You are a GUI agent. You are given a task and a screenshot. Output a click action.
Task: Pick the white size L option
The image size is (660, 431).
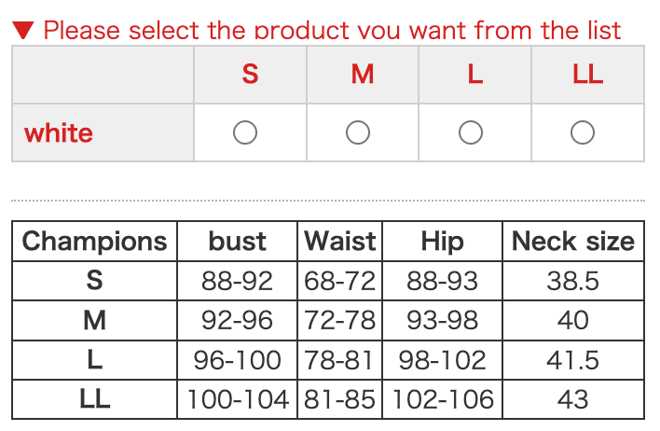coord(471,133)
